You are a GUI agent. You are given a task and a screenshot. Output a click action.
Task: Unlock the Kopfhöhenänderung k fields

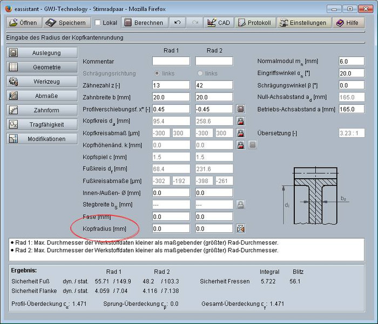point(241,145)
